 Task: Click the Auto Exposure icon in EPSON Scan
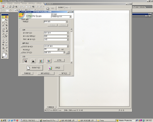pyautogui.click(x=26, y=61)
